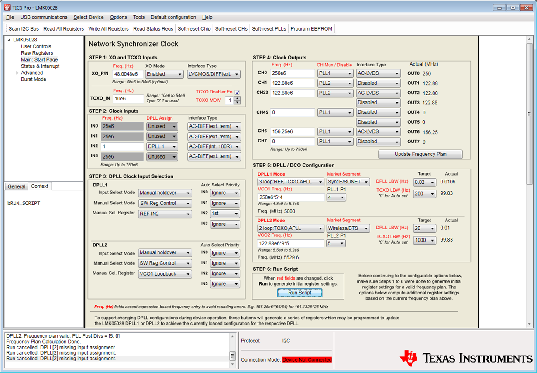Click the CH0 frequency field 250e6

pyautogui.click(x=293, y=73)
